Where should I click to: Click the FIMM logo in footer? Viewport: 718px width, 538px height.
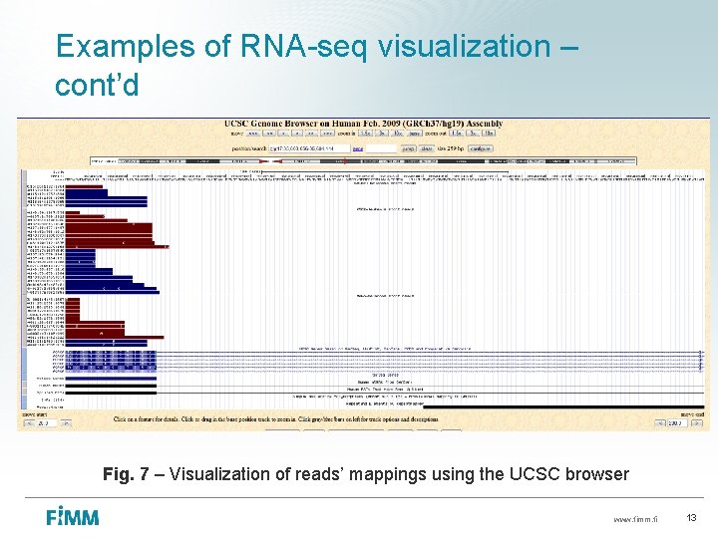tap(73, 516)
